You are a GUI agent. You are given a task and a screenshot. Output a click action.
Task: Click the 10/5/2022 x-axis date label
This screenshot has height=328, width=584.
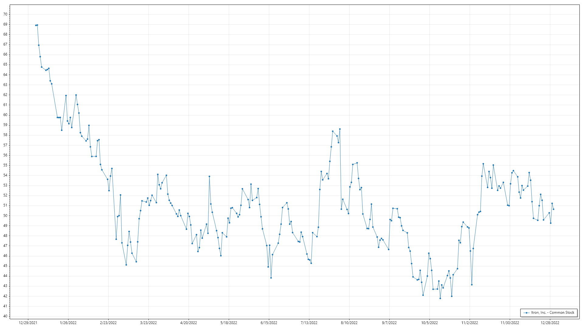coord(429,323)
